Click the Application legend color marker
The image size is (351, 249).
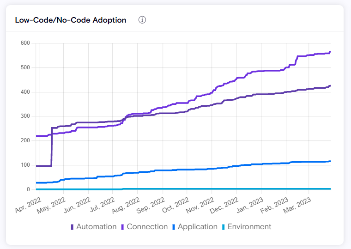[174, 227]
